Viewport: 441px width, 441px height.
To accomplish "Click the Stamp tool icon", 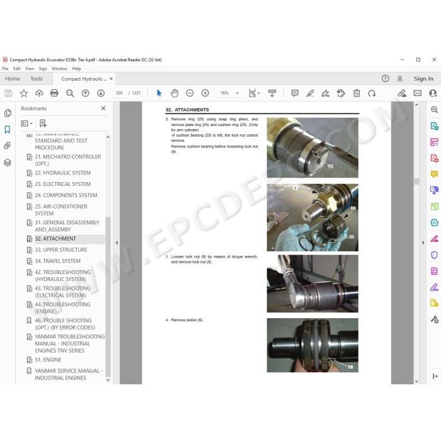I will click(341, 93).
